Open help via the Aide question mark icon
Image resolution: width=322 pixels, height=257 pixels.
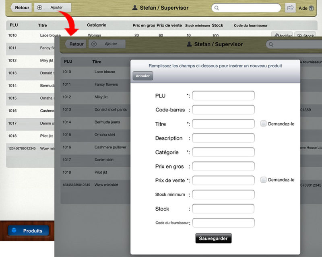[311, 8]
